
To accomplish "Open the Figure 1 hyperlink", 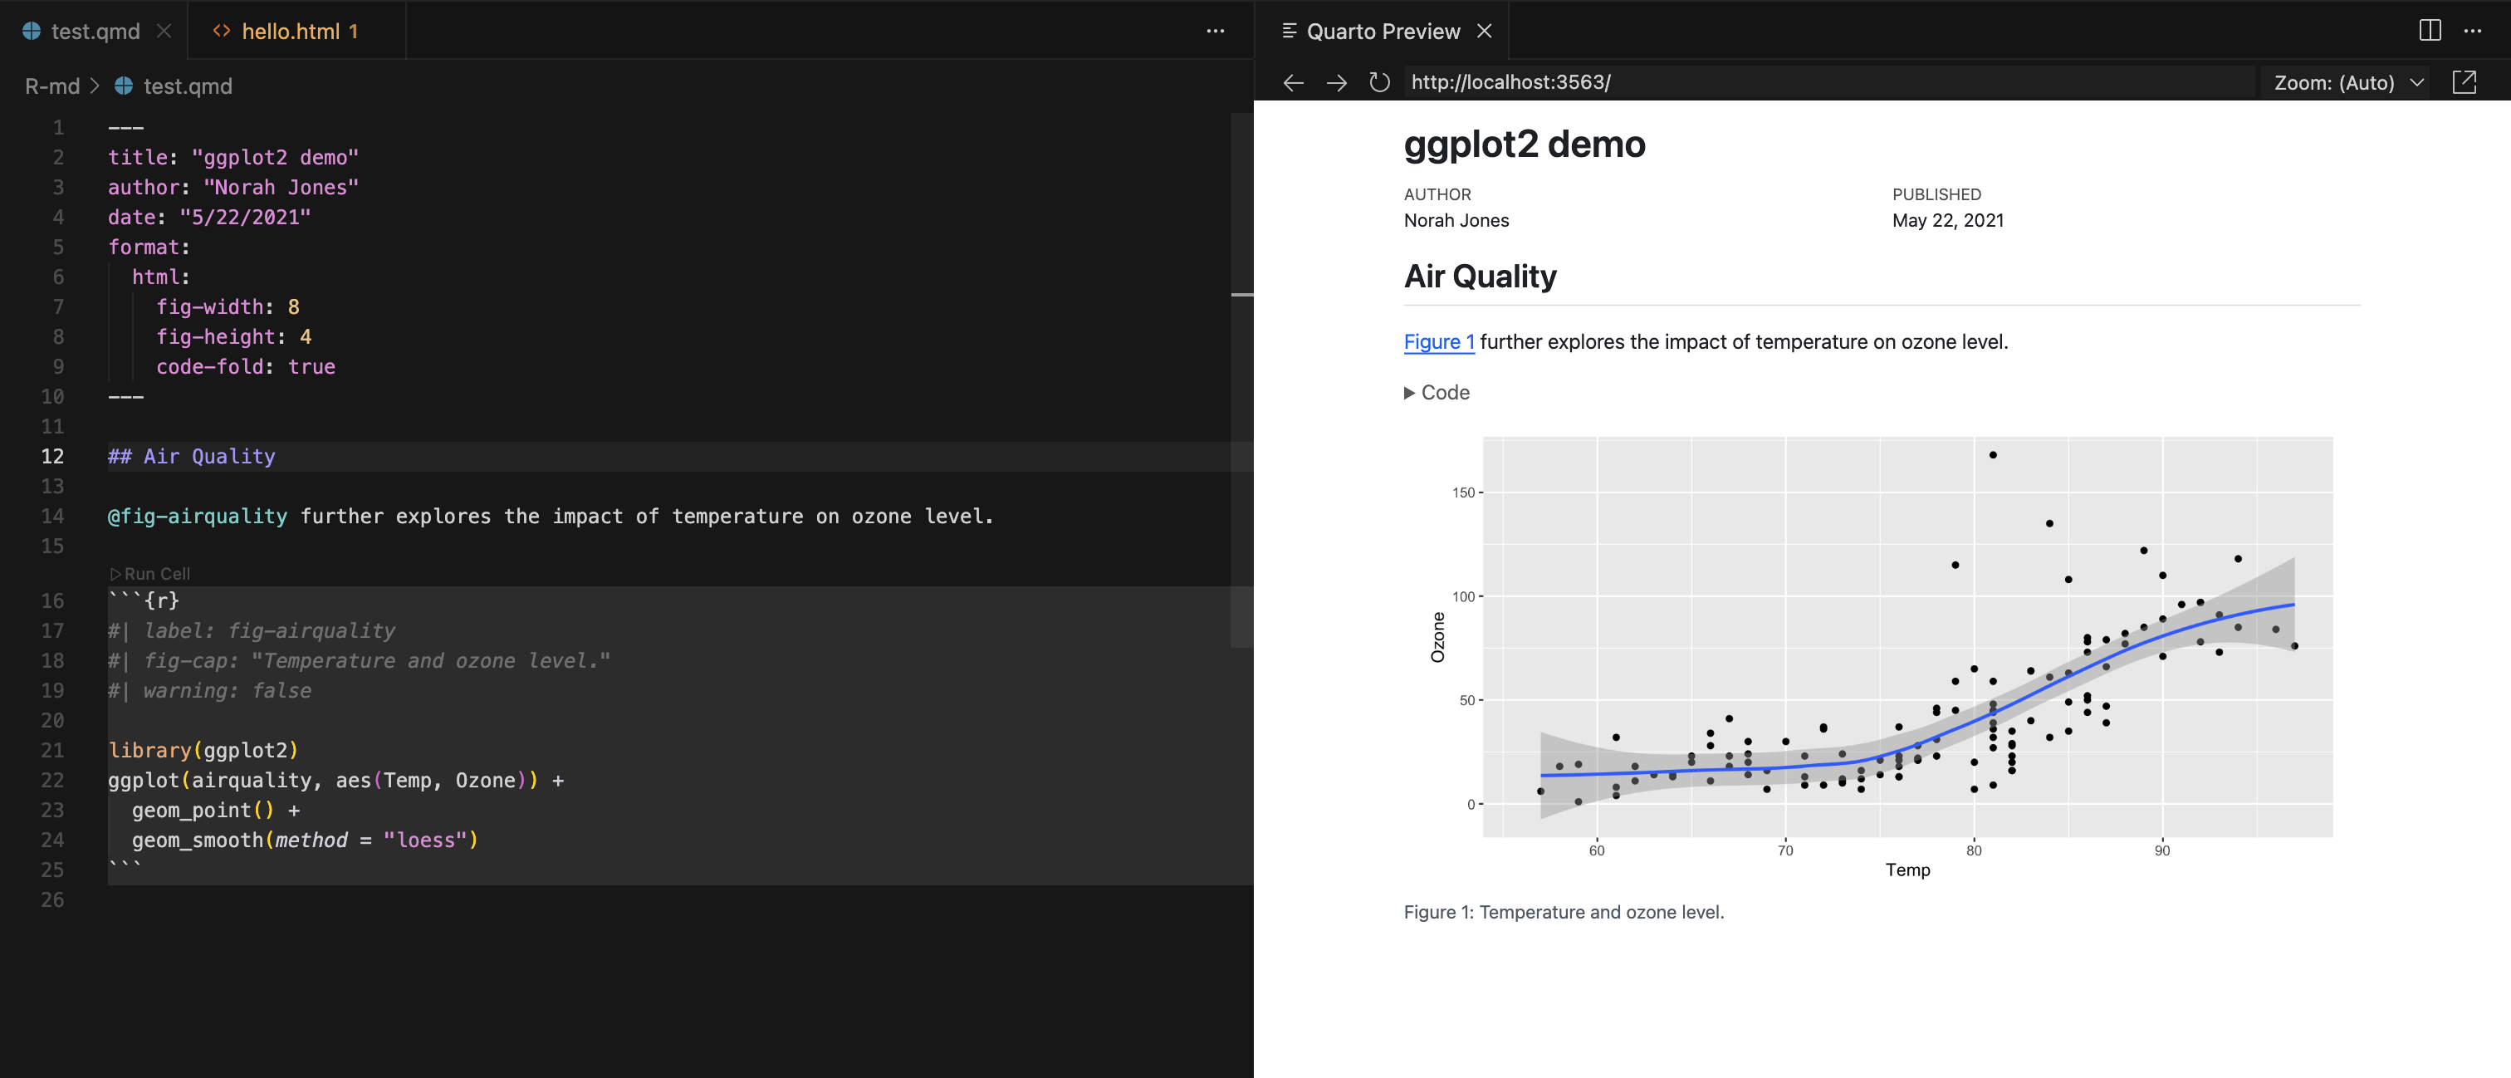I will (1439, 342).
